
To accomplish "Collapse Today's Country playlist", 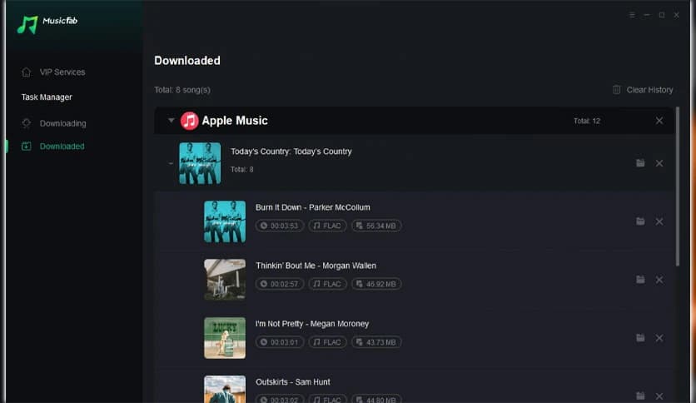I will tap(171, 163).
